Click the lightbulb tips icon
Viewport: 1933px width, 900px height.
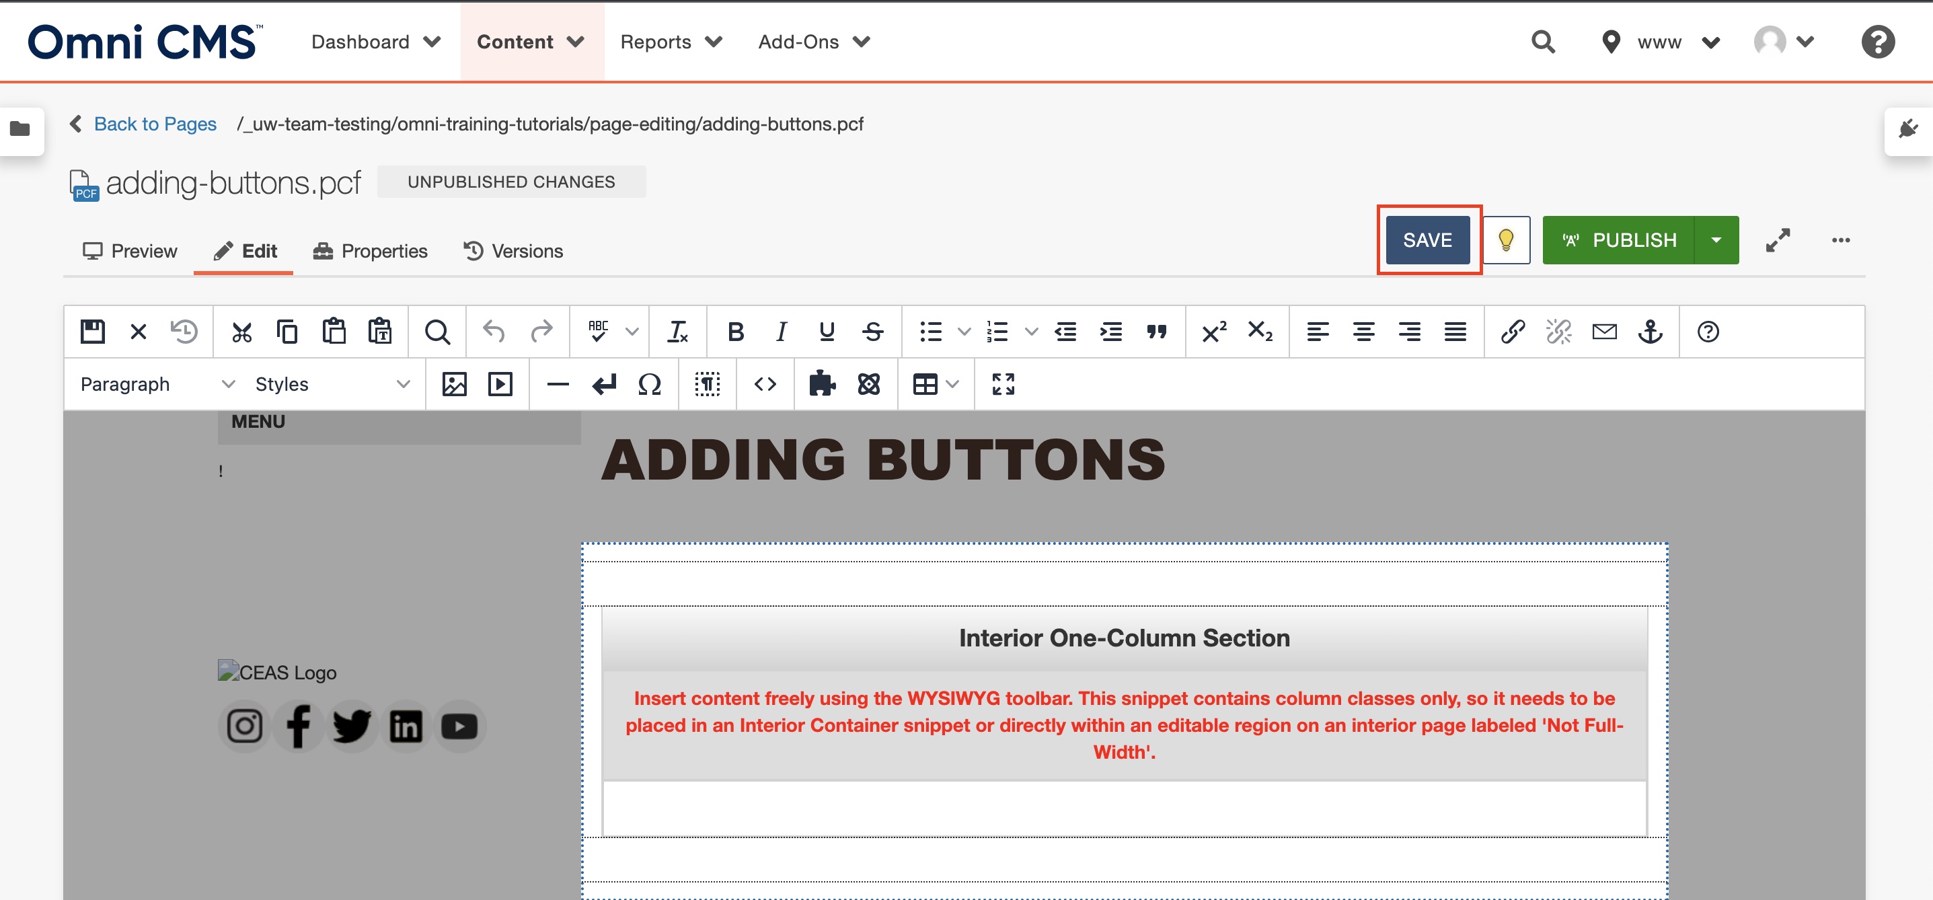1505,239
